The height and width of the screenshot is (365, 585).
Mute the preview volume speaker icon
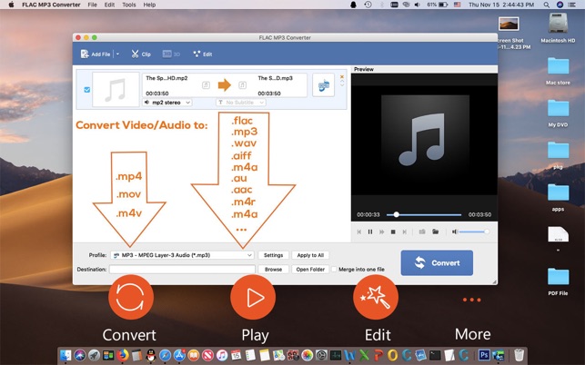click(454, 232)
